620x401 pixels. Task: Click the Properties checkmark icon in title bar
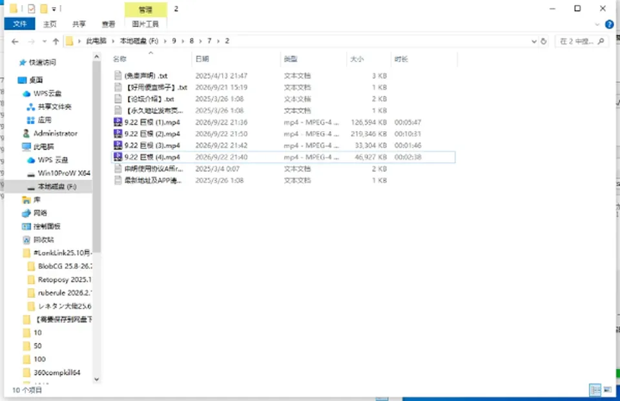pyautogui.click(x=31, y=8)
